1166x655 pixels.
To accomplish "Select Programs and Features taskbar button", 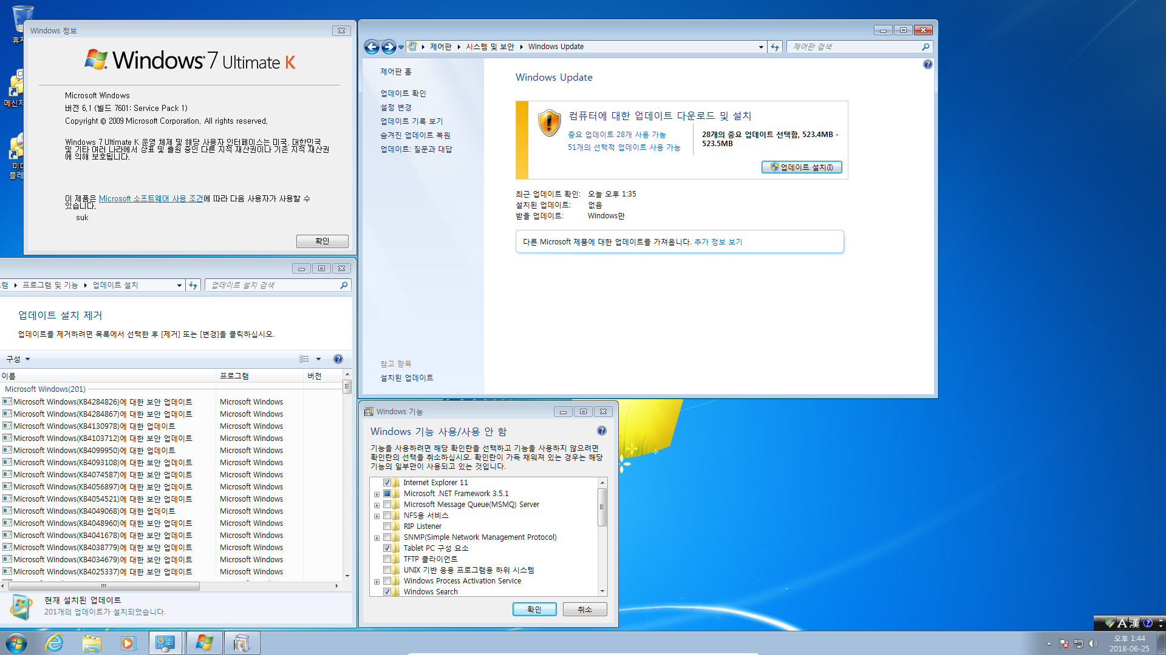I will pos(242,643).
